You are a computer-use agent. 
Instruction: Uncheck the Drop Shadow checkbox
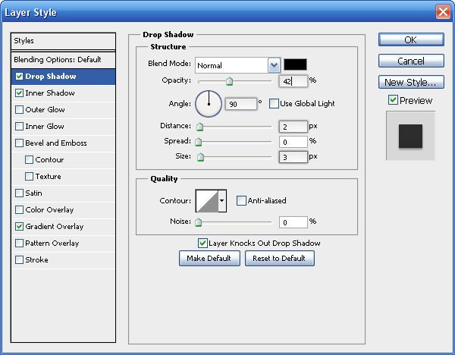20,77
